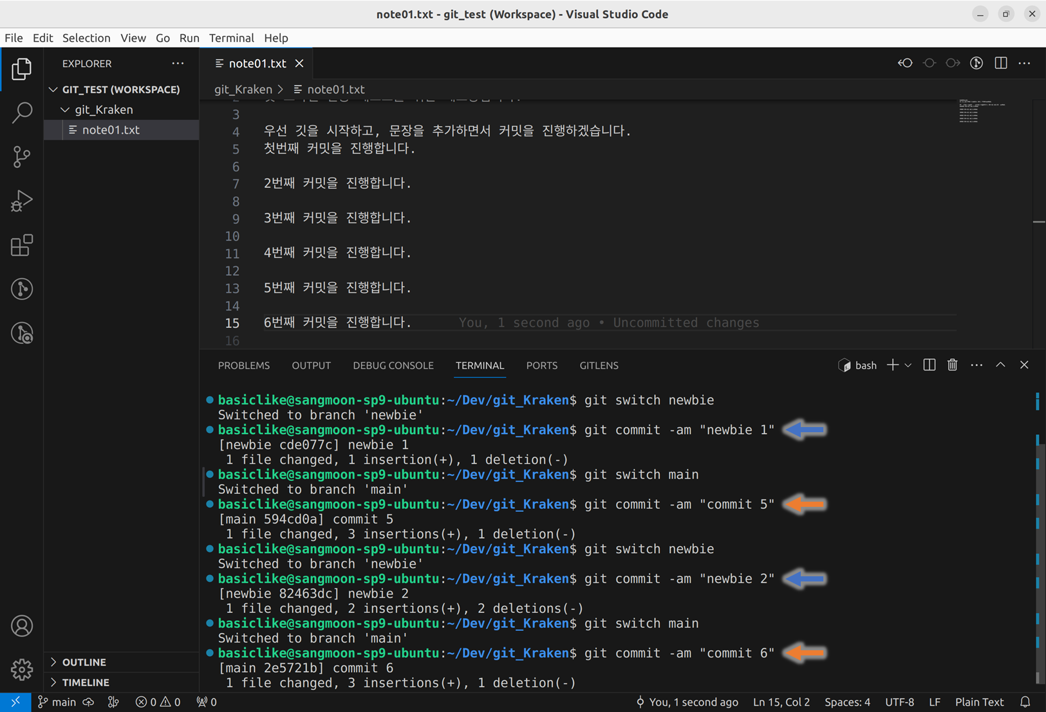Viewport: 1046px width, 712px height.
Task: Select the note01.txt editor tab
Action: pyautogui.click(x=257, y=63)
